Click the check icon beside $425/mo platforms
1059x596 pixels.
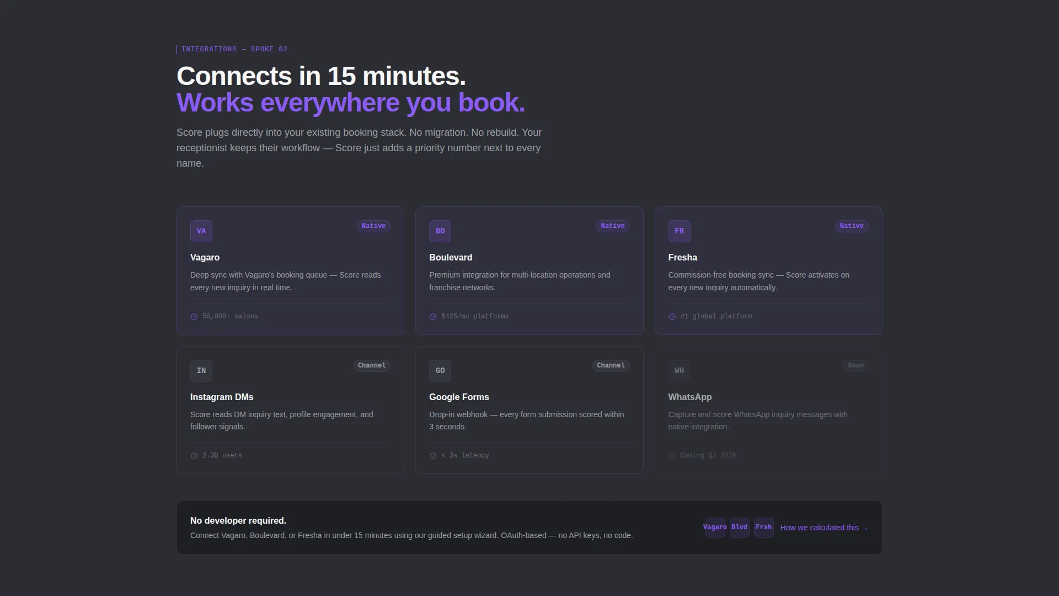click(x=433, y=317)
